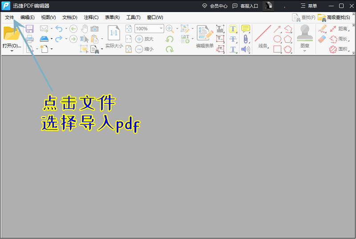Click the 实际大小 1:1 button

pos(114,36)
